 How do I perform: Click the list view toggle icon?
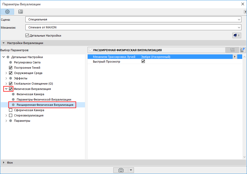[232, 50]
